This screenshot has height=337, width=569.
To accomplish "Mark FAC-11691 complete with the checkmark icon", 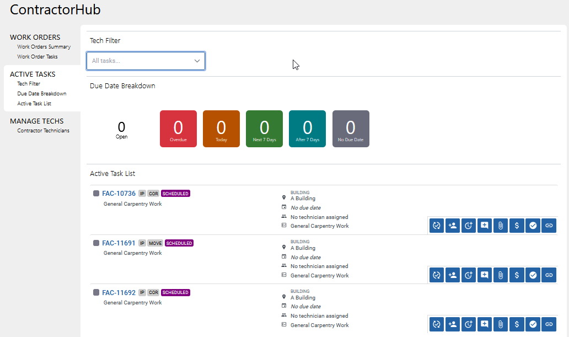I will (x=533, y=275).
